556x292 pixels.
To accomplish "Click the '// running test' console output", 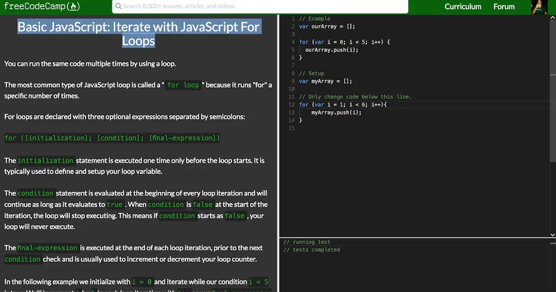I will coord(307,242).
